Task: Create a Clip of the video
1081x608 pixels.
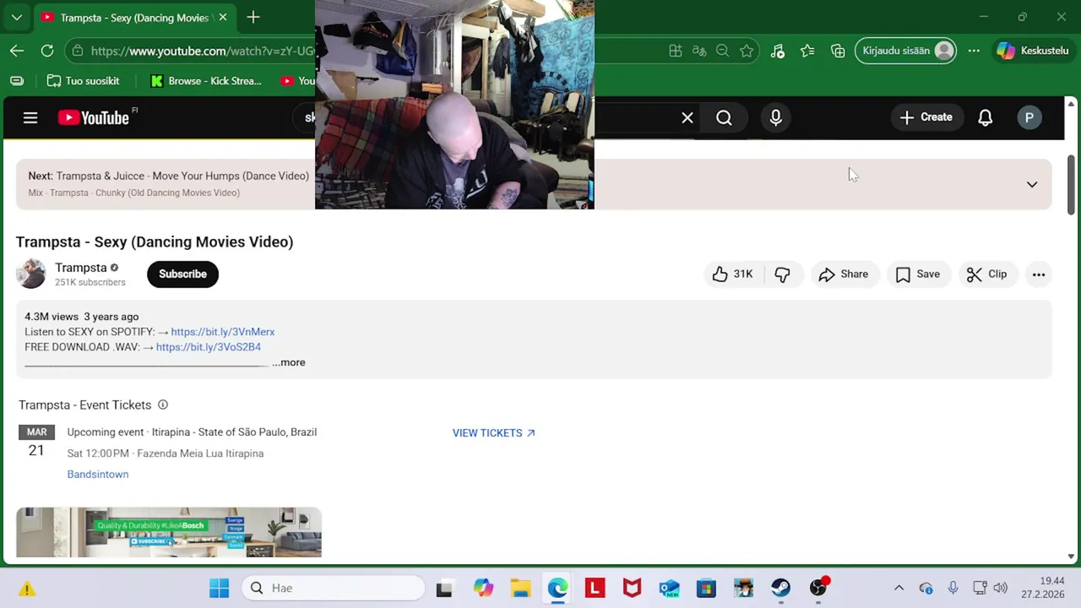Action: point(986,274)
